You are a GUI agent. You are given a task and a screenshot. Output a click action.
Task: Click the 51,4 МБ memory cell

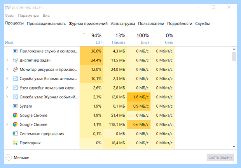click(115, 115)
